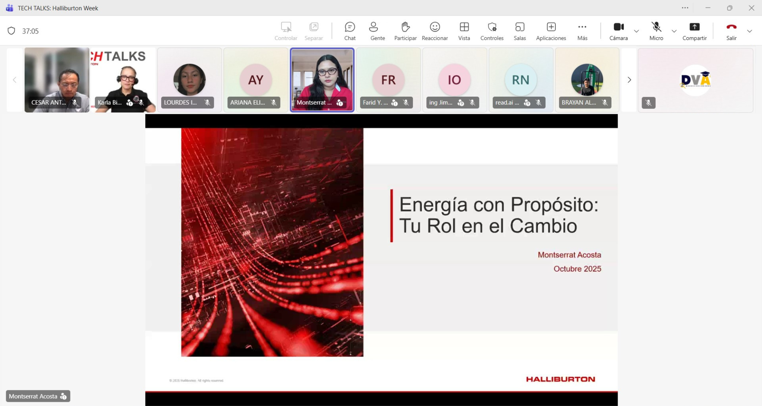
Task: Toggle the Cámara on or off
Action: pyautogui.click(x=618, y=31)
